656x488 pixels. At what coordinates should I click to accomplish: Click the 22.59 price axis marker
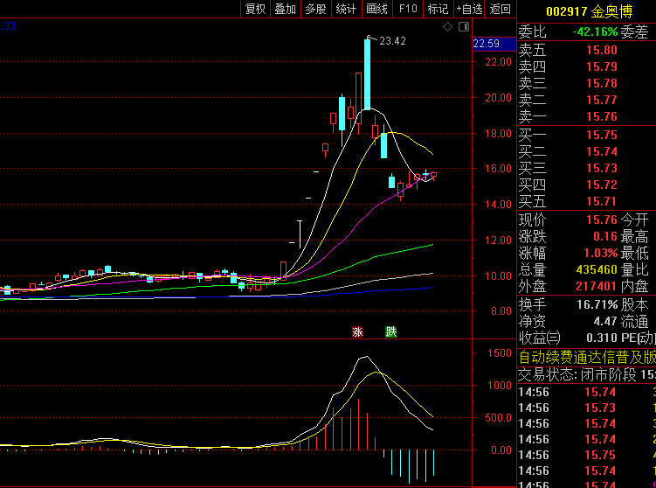pos(486,44)
